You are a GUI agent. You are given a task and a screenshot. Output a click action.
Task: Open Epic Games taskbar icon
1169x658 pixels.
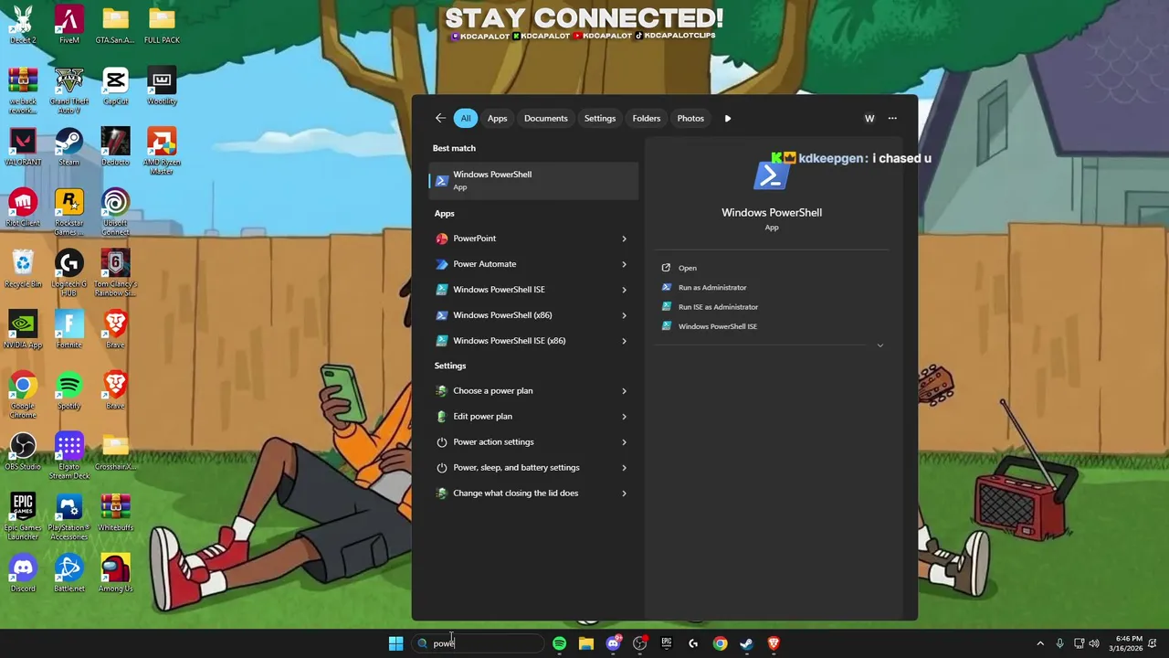667,643
